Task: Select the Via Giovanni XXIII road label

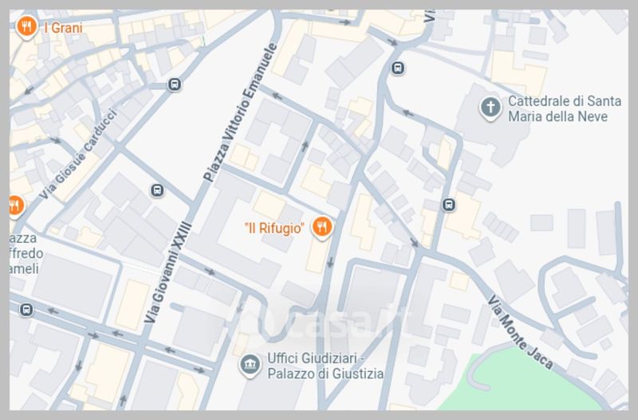Action: pyautogui.click(x=168, y=272)
